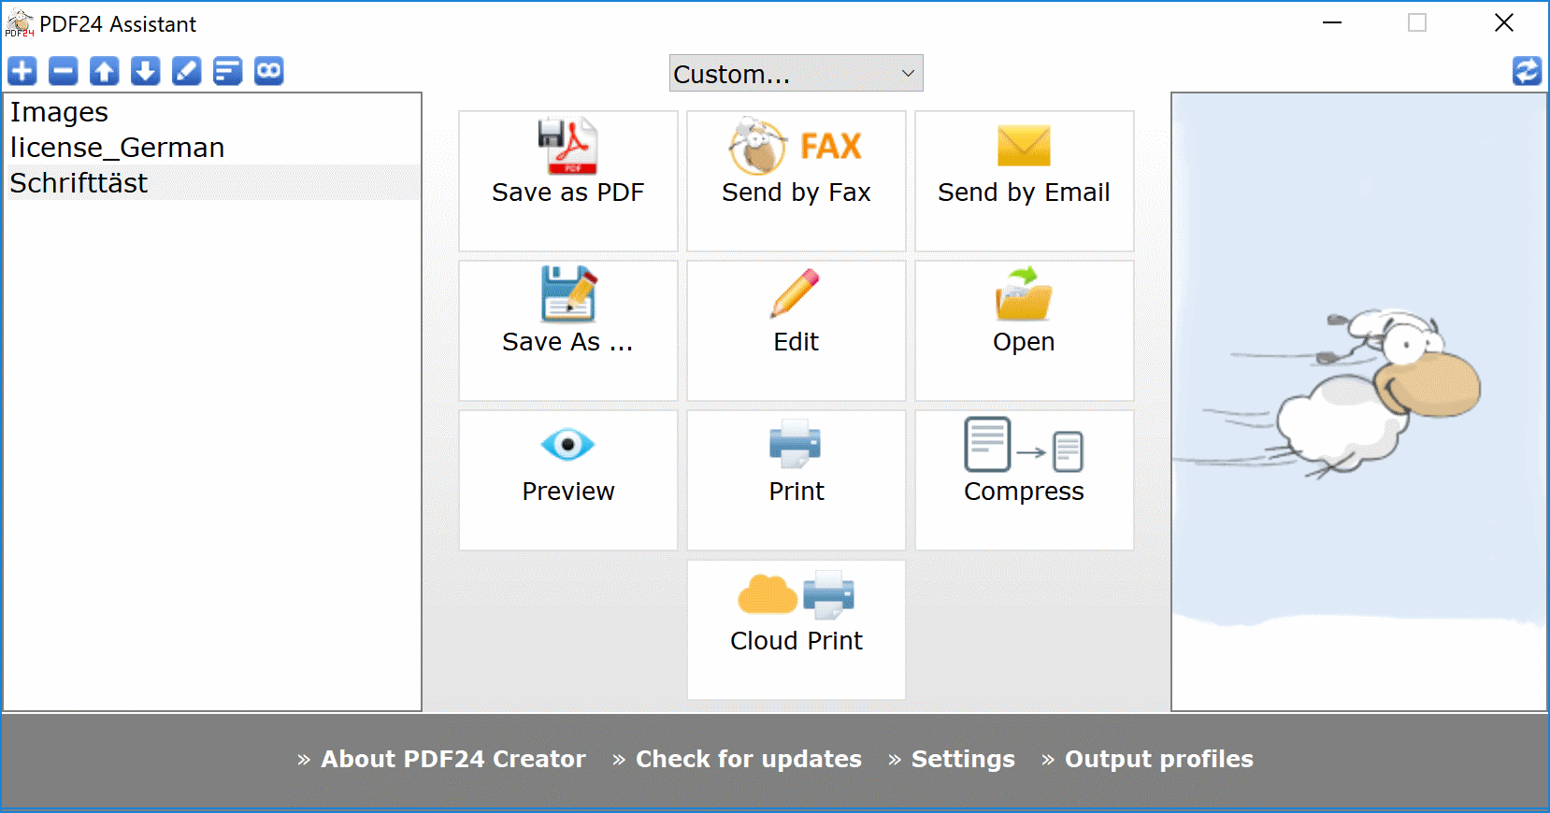Image resolution: width=1550 pixels, height=813 pixels.
Task: Click the refresh icon at top right
Action: 1527,71
